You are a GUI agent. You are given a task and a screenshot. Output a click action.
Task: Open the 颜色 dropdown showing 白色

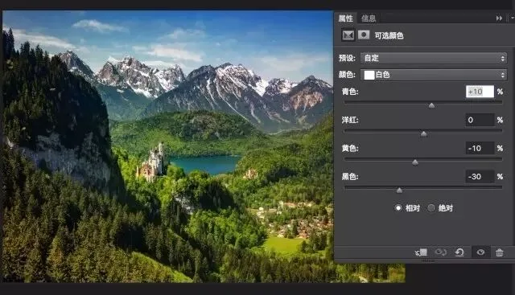pyautogui.click(x=434, y=75)
